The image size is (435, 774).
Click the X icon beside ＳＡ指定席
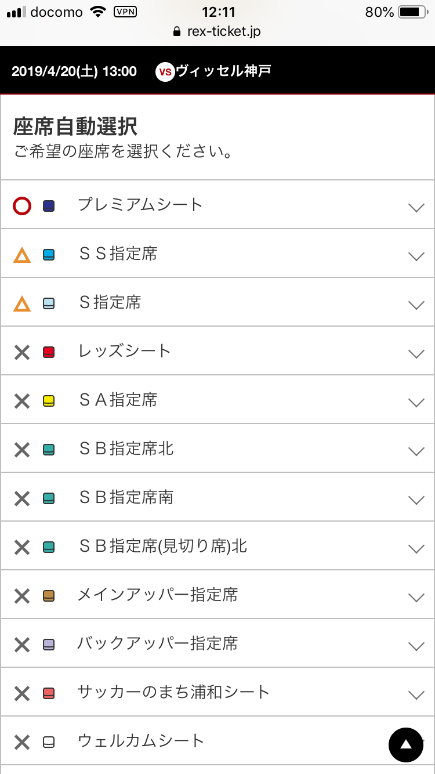22,401
